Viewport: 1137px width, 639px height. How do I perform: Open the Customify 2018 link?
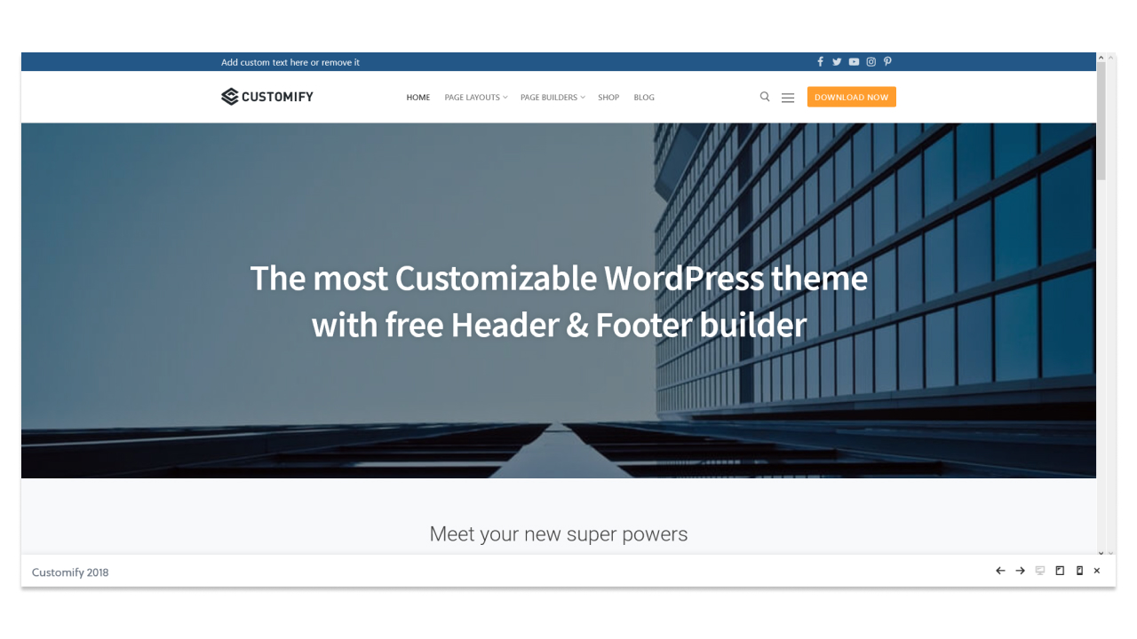point(70,572)
